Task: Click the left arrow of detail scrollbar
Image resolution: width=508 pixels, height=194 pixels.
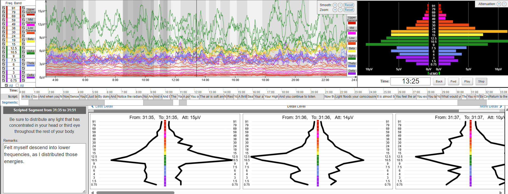Action: pos(92,192)
